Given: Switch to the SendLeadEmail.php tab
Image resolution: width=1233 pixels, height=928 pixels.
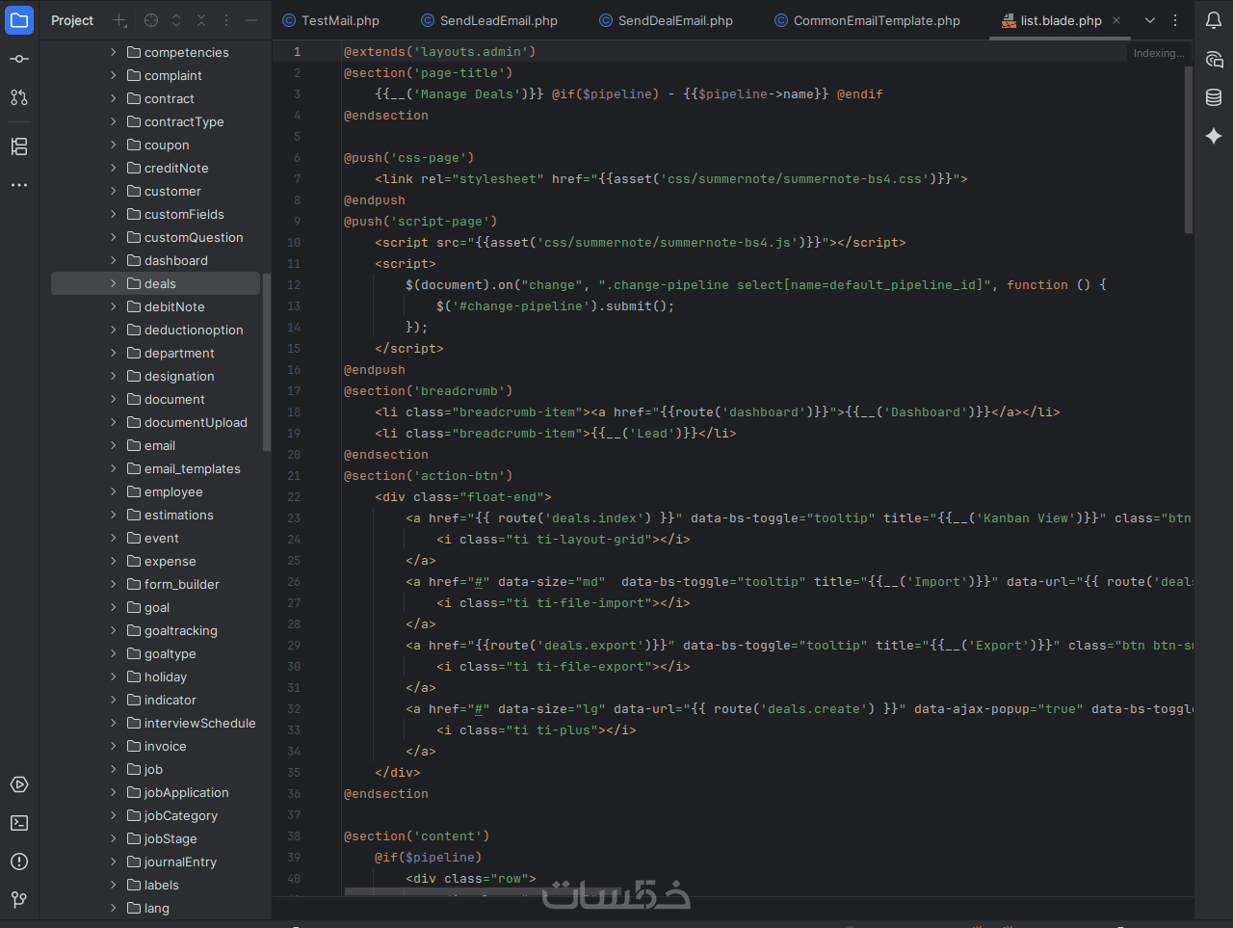Looking at the screenshot, I should (x=489, y=20).
